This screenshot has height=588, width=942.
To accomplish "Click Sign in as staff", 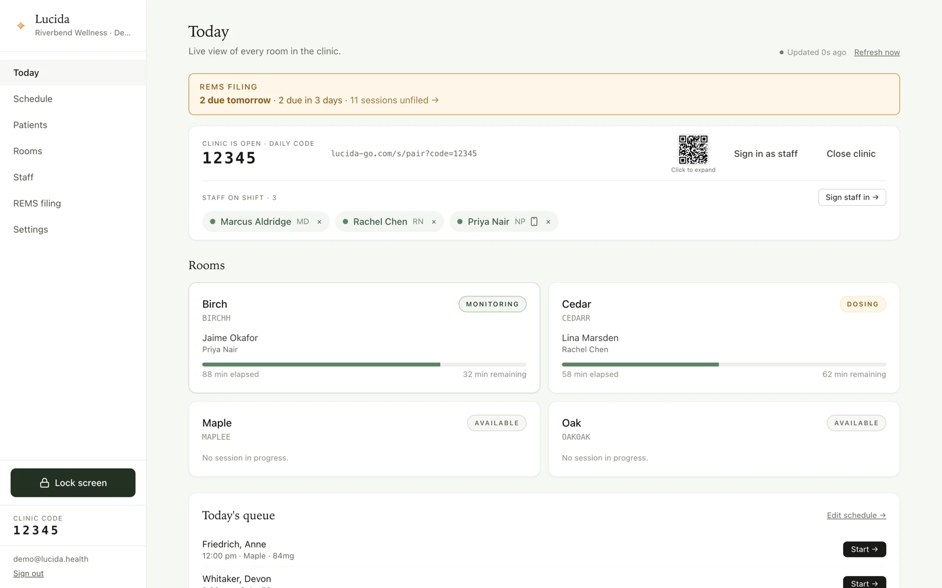I will [765, 153].
